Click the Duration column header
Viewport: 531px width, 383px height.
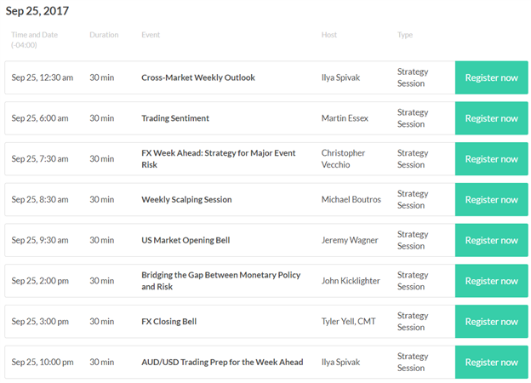point(104,35)
